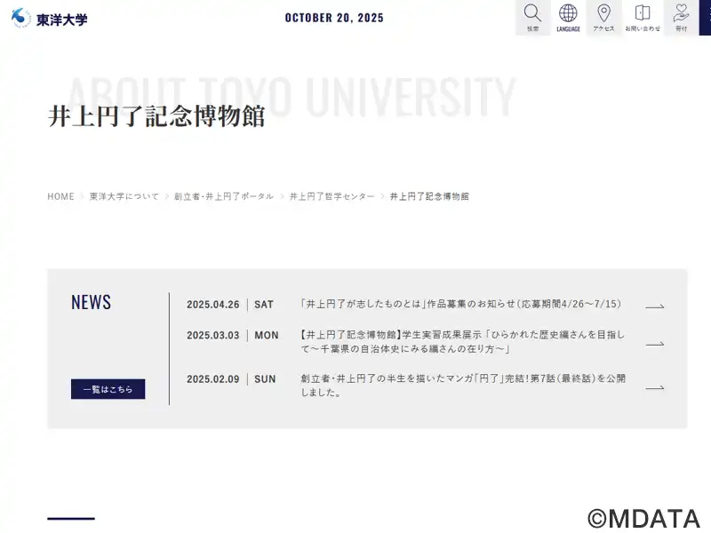Open the 井上円了哲学センター breadcrumb link

pyautogui.click(x=332, y=196)
